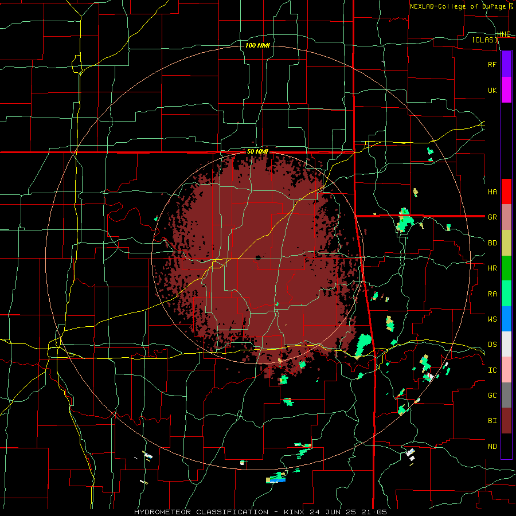Viewport: 516px width, 516px height.
Task: Click the WS blue legend swatch
Action: click(506, 319)
